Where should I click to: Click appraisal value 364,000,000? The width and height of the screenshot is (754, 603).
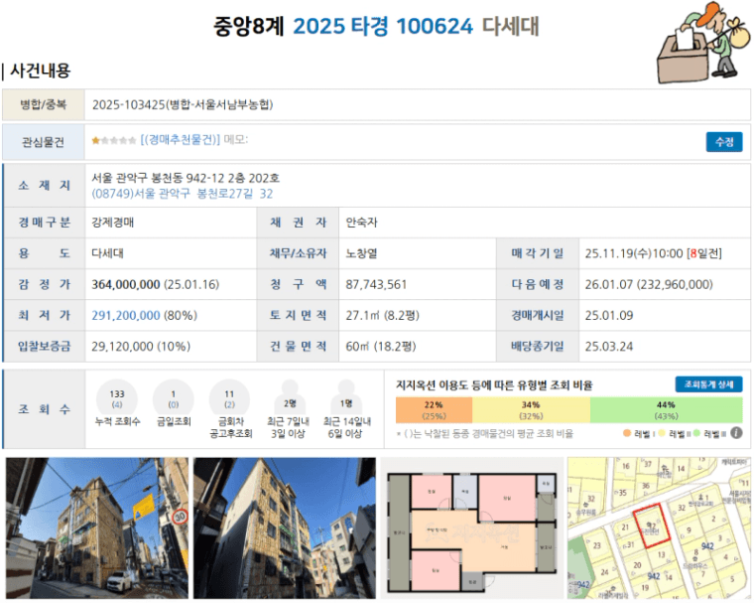pos(126,284)
